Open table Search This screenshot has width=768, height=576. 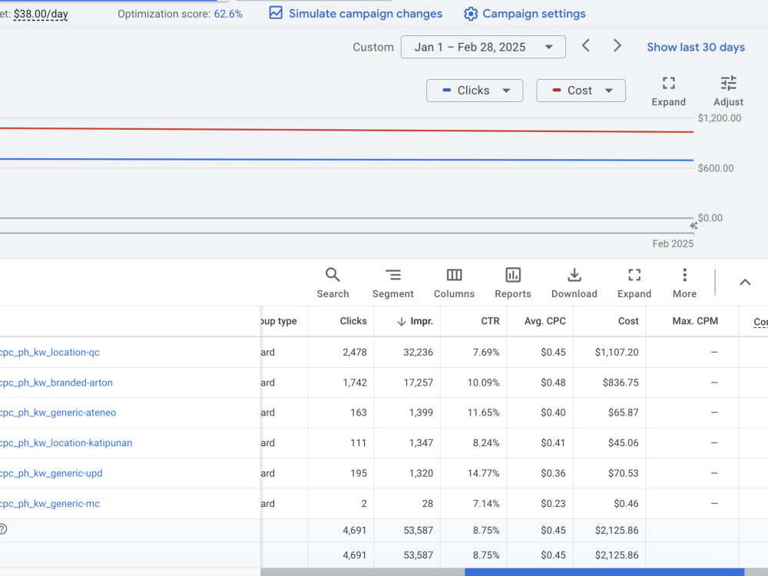pos(333,283)
